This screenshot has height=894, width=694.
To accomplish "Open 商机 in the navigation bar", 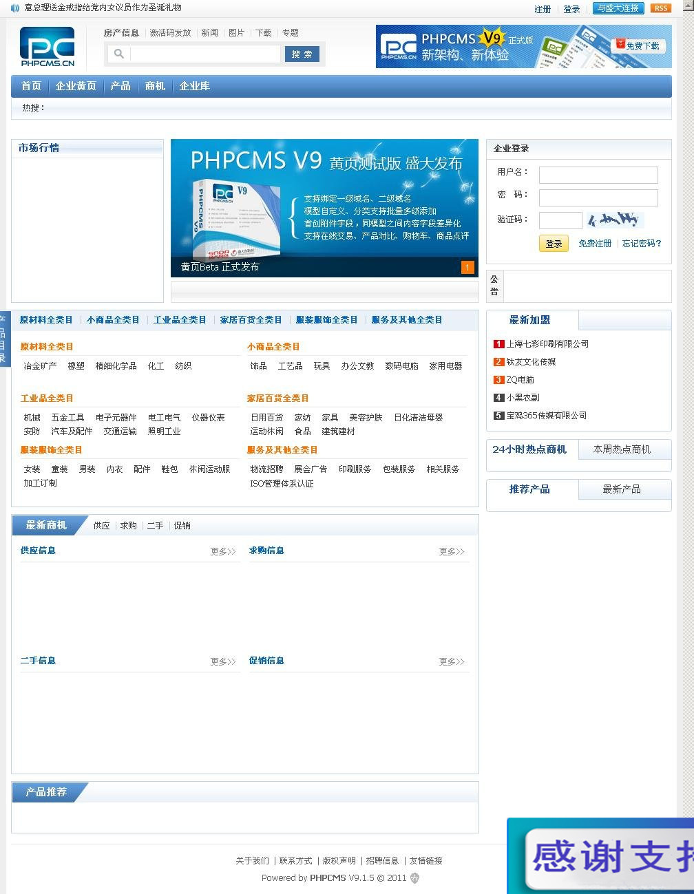I will [155, 86].
